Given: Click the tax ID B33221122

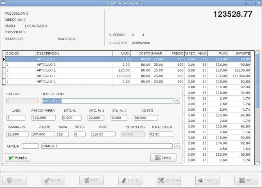Looking at the screenshot, I should coord(14,39).
